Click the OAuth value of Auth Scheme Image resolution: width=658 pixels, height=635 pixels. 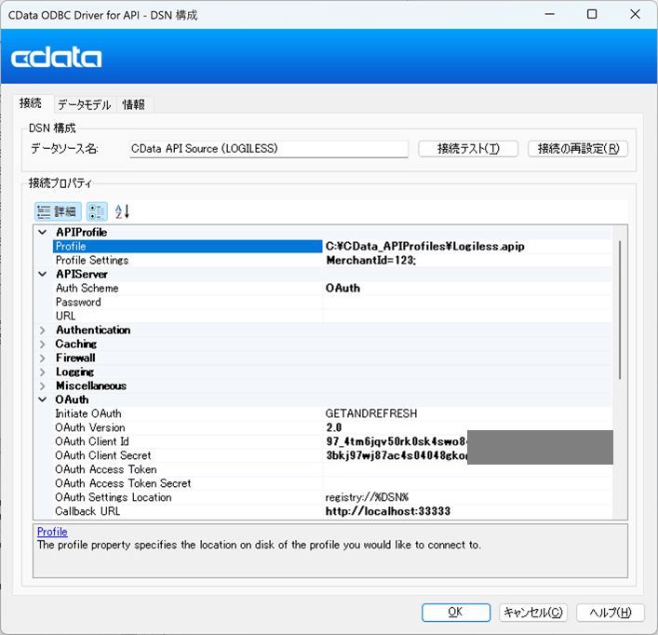(x=342, y=288)
